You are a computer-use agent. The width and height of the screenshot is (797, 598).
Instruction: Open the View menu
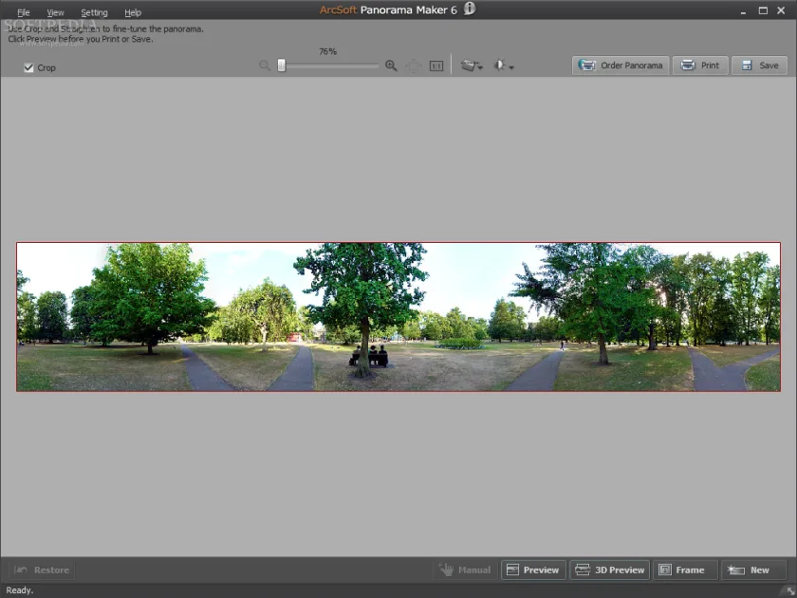(55, 12)
